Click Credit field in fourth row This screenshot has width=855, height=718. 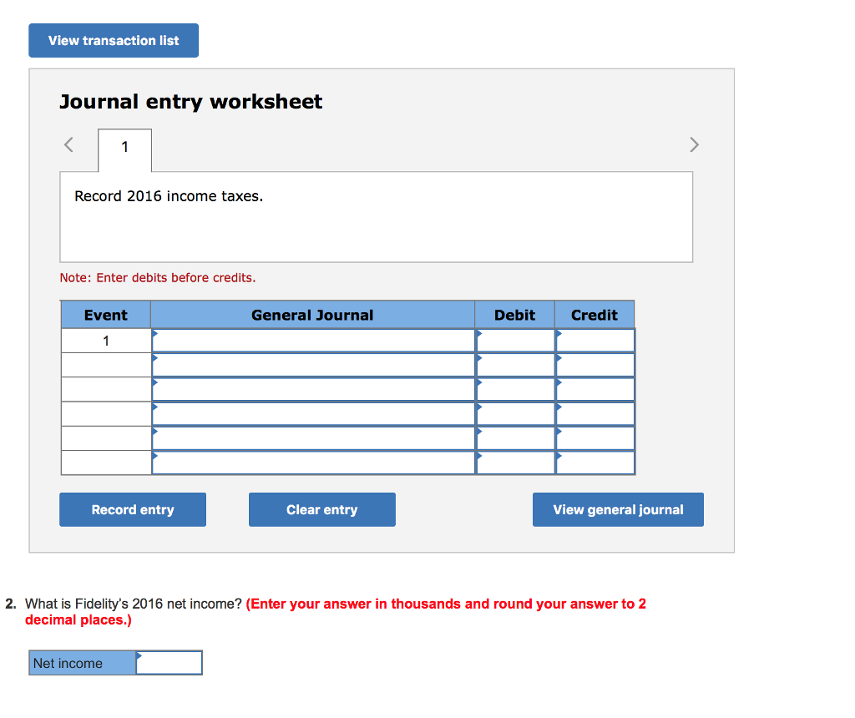pyautogui.click(x=595, y=414)
